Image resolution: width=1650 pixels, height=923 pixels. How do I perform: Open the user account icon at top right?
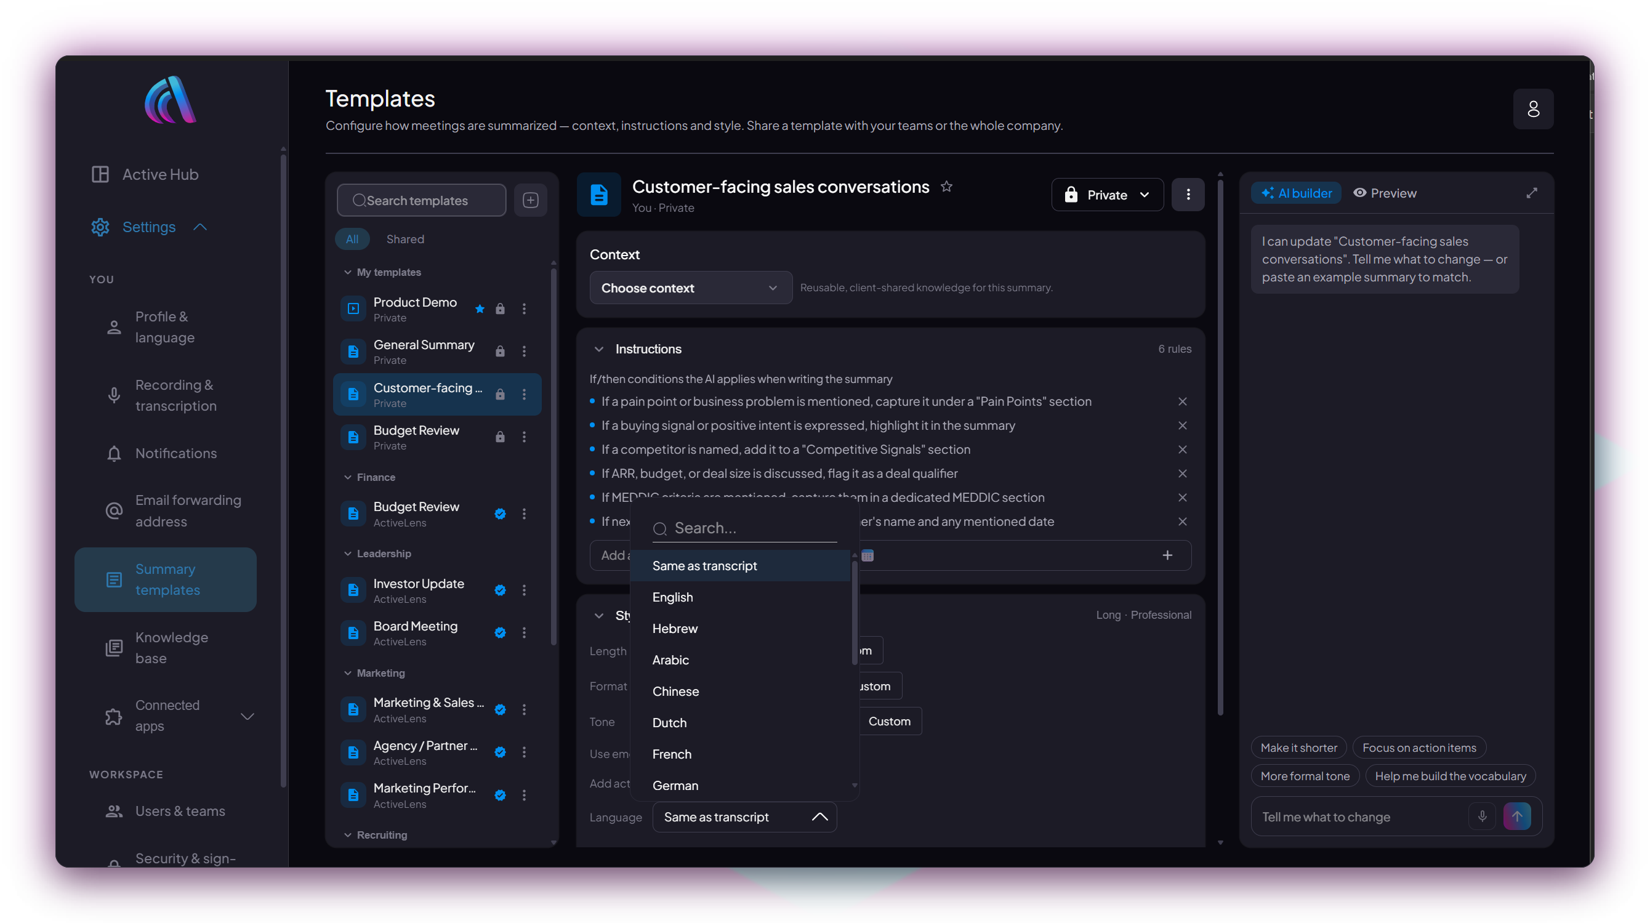coord(1533,109)
